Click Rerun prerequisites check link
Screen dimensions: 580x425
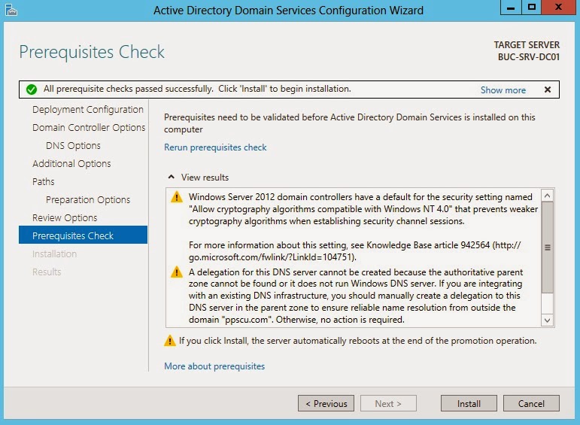coord(215,147)
